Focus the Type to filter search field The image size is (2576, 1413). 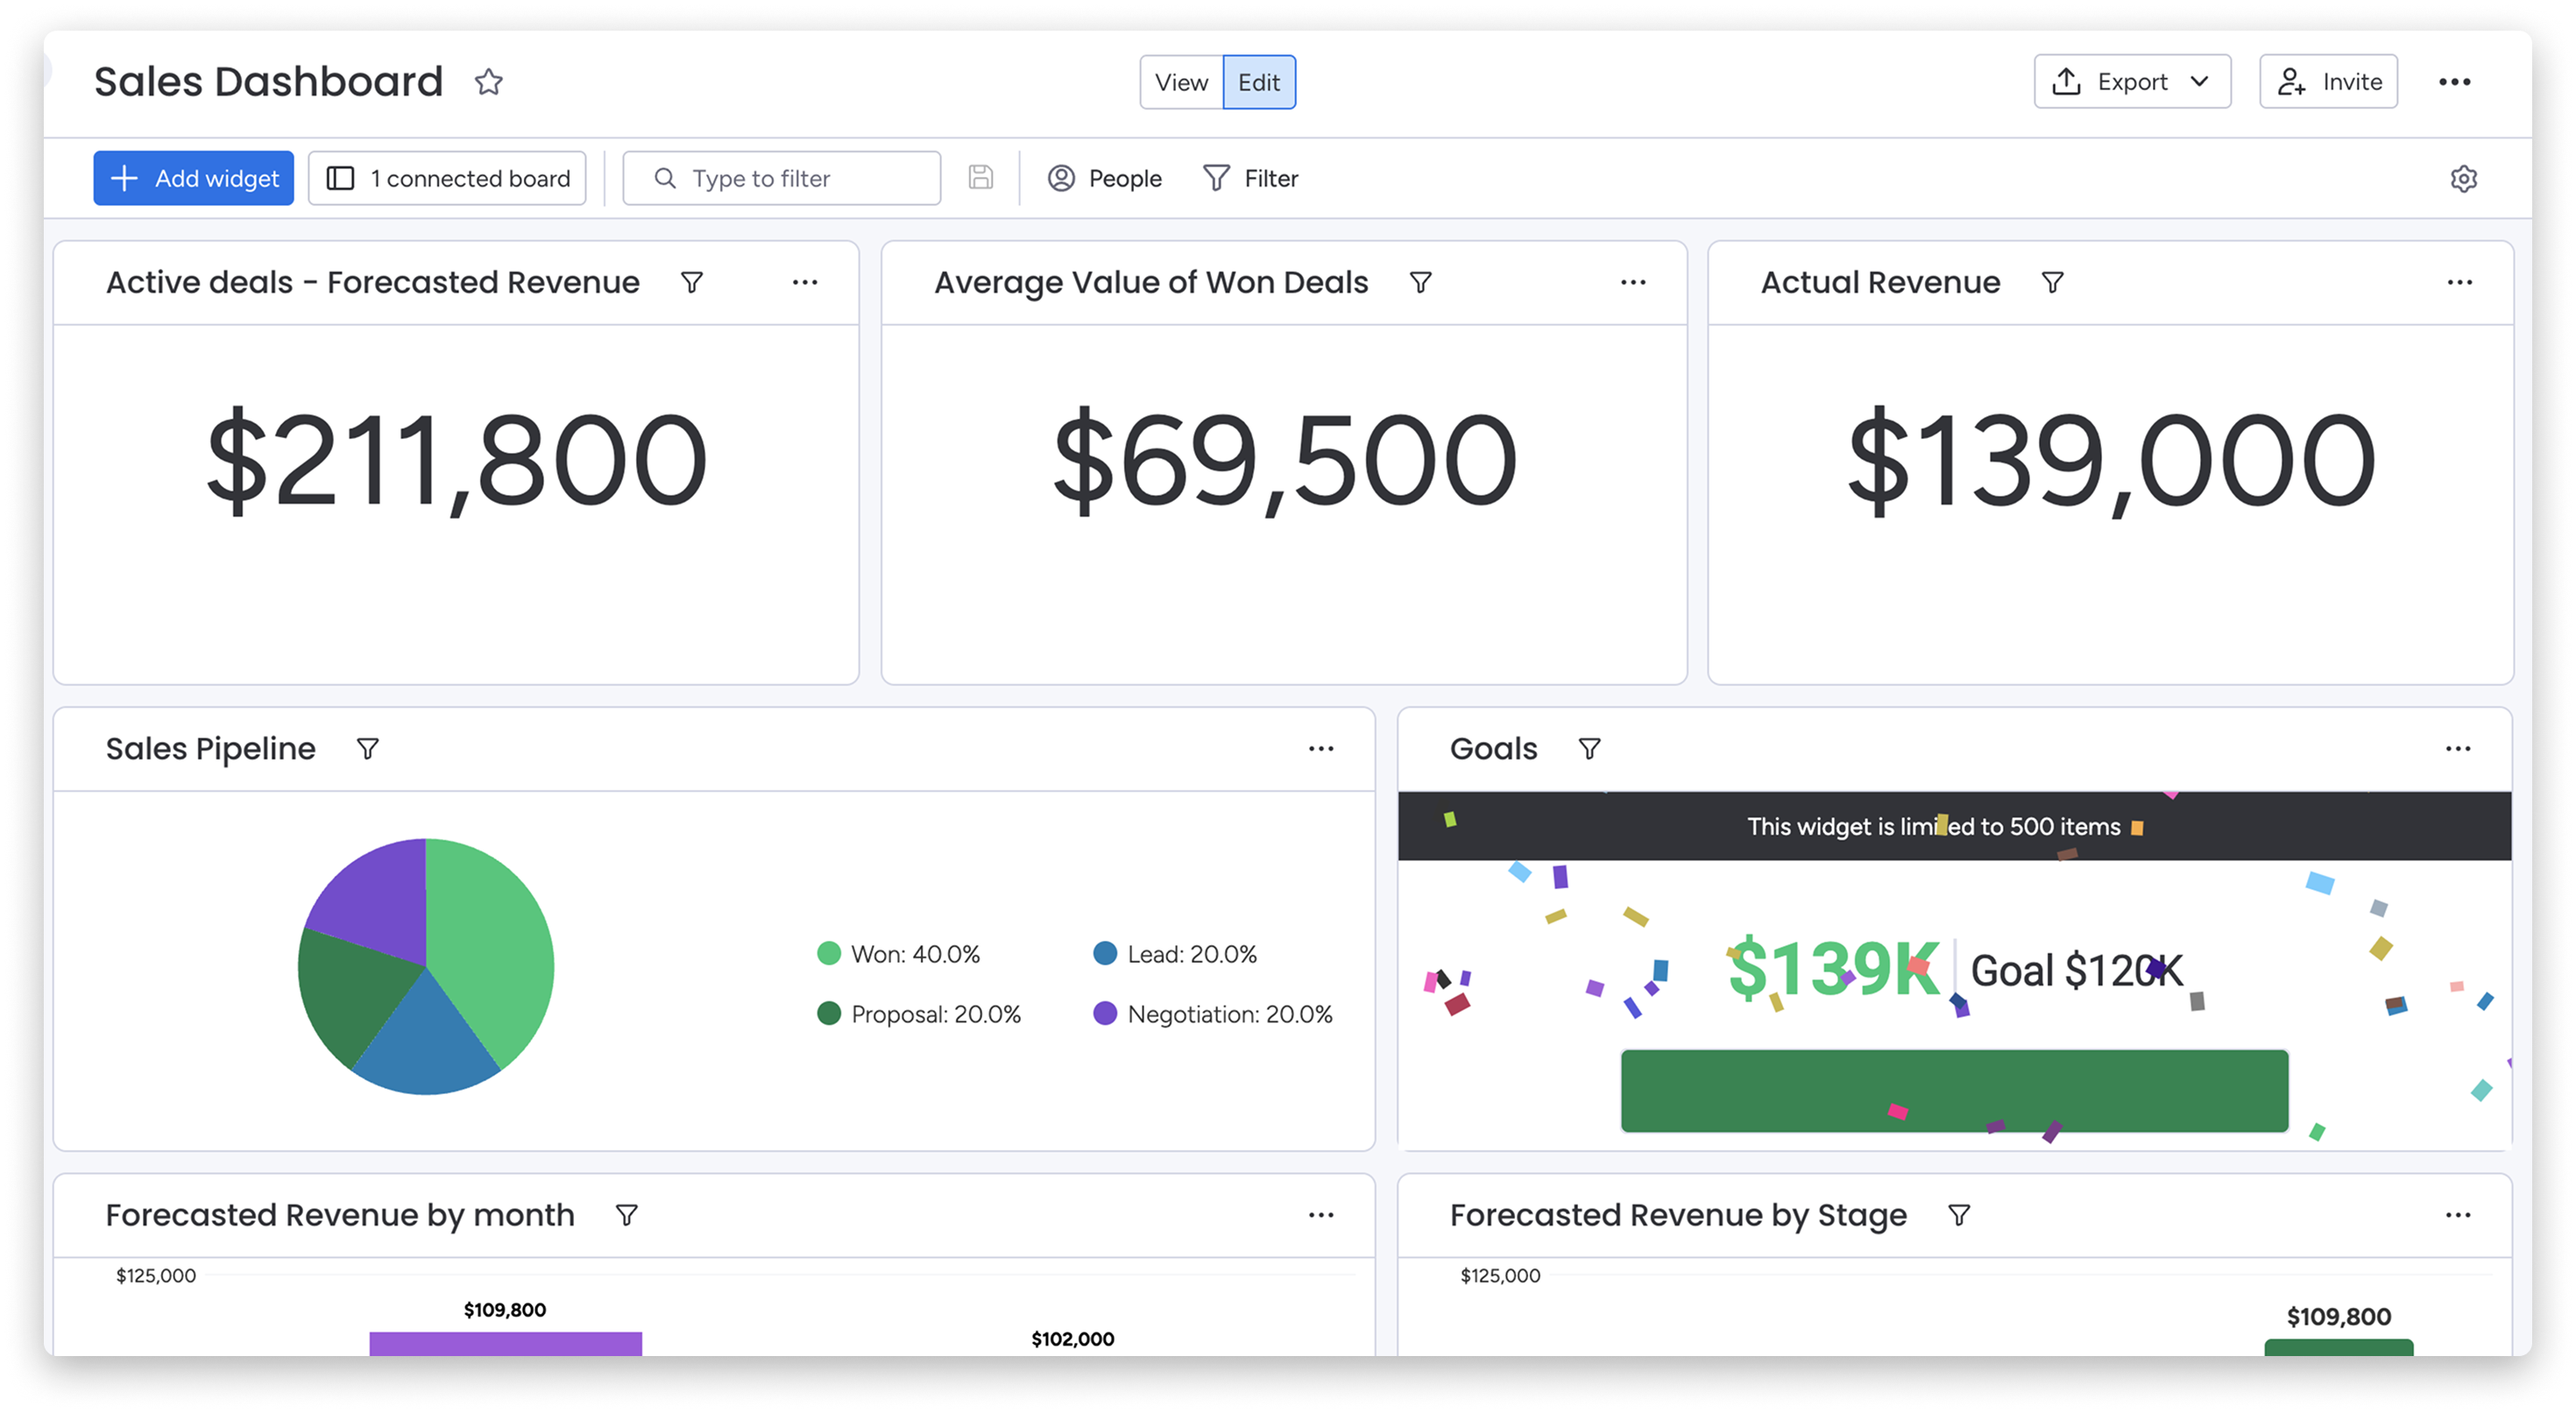click(781, 178)
